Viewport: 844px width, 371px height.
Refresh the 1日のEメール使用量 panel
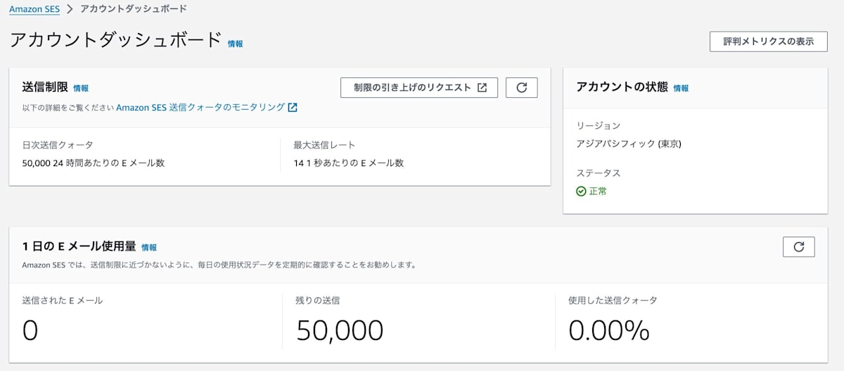click(798, 247)
